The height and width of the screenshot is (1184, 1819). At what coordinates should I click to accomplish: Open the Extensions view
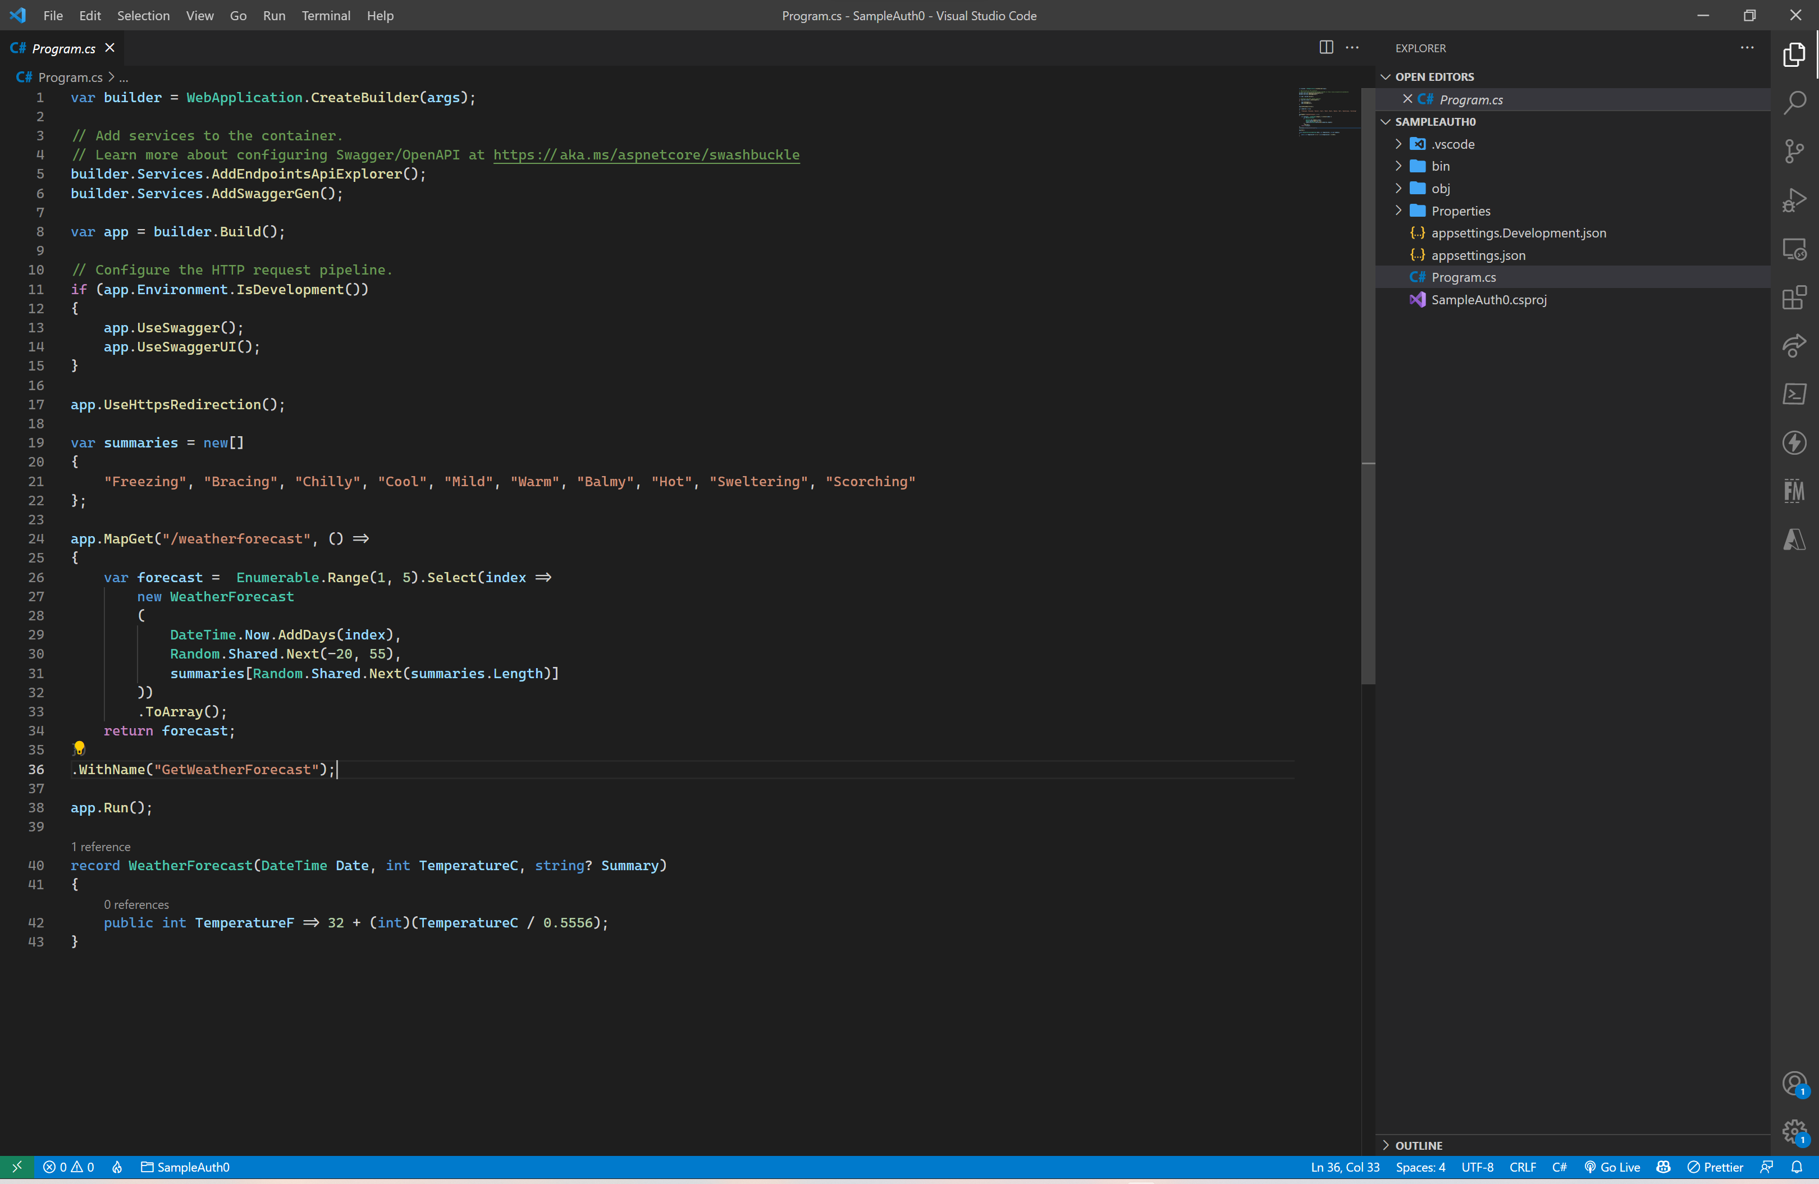coord(1794,298)
